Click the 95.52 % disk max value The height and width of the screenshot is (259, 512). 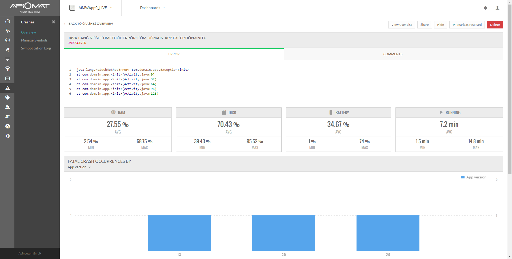255,141
